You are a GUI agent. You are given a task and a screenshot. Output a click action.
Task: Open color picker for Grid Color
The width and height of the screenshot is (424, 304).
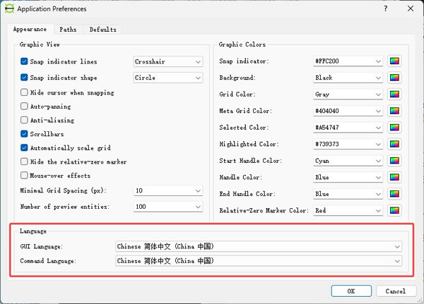pos(394,95)
